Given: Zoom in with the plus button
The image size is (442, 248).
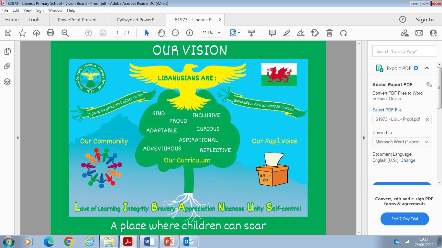Looking at the screenshot, I should (x=190, y=33).
